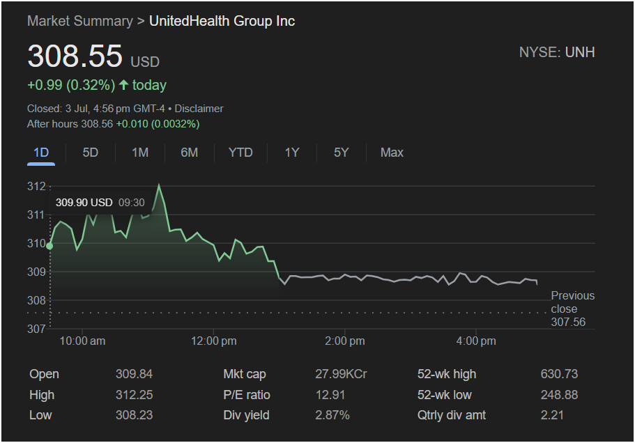Click the green dot chart marker
Viewport: 635px width, 443px height.
[x=49, y=246]
